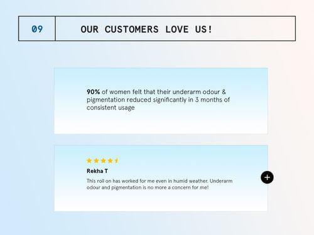Select the slide number 09 box

[x=37, y=29]
